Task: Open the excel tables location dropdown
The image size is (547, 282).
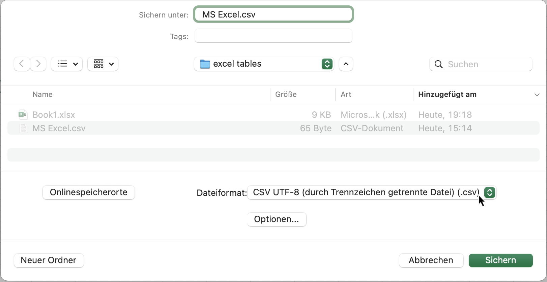Action: pos(327,64)
